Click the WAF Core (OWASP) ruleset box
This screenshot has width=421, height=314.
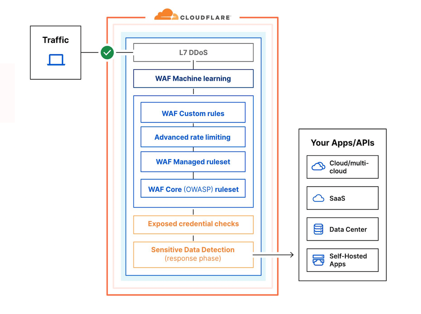(x=193, y=188)
